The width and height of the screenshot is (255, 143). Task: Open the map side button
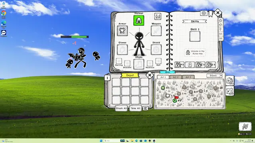[230, 91]
